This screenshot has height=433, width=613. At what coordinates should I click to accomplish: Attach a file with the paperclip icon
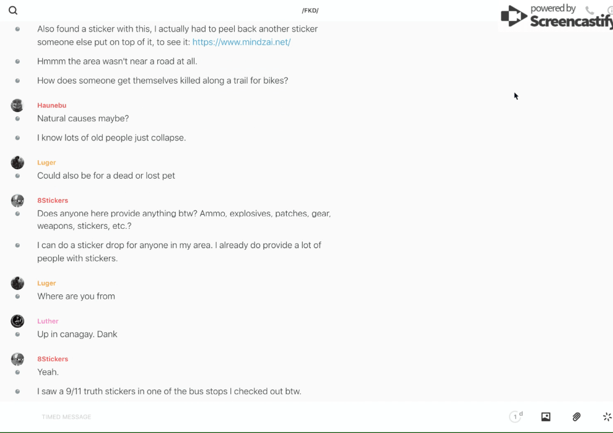point(576,417)
